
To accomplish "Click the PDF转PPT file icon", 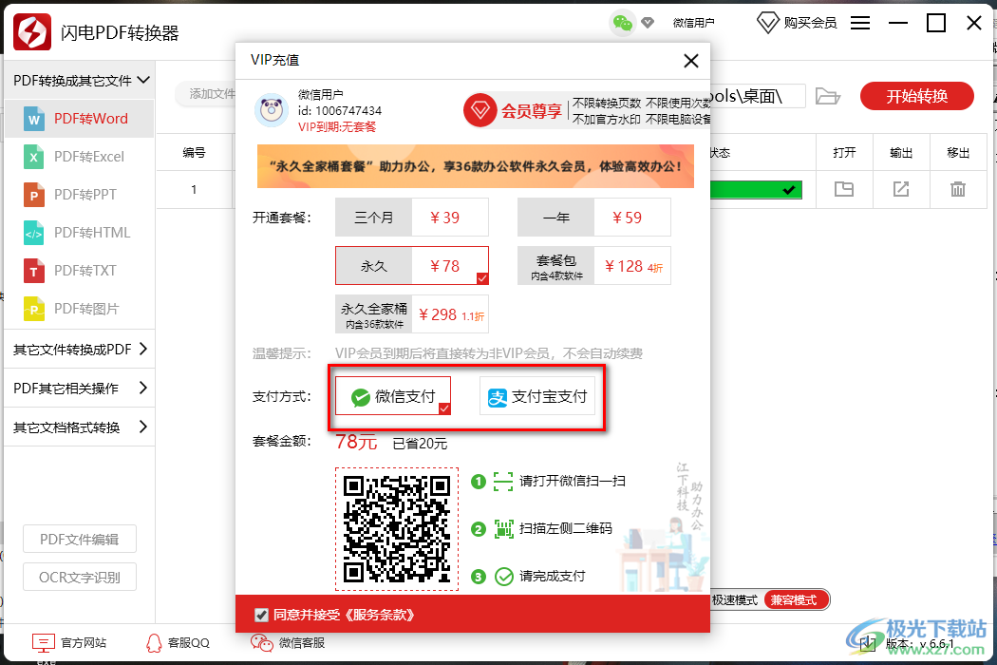I will click(33, 195).
